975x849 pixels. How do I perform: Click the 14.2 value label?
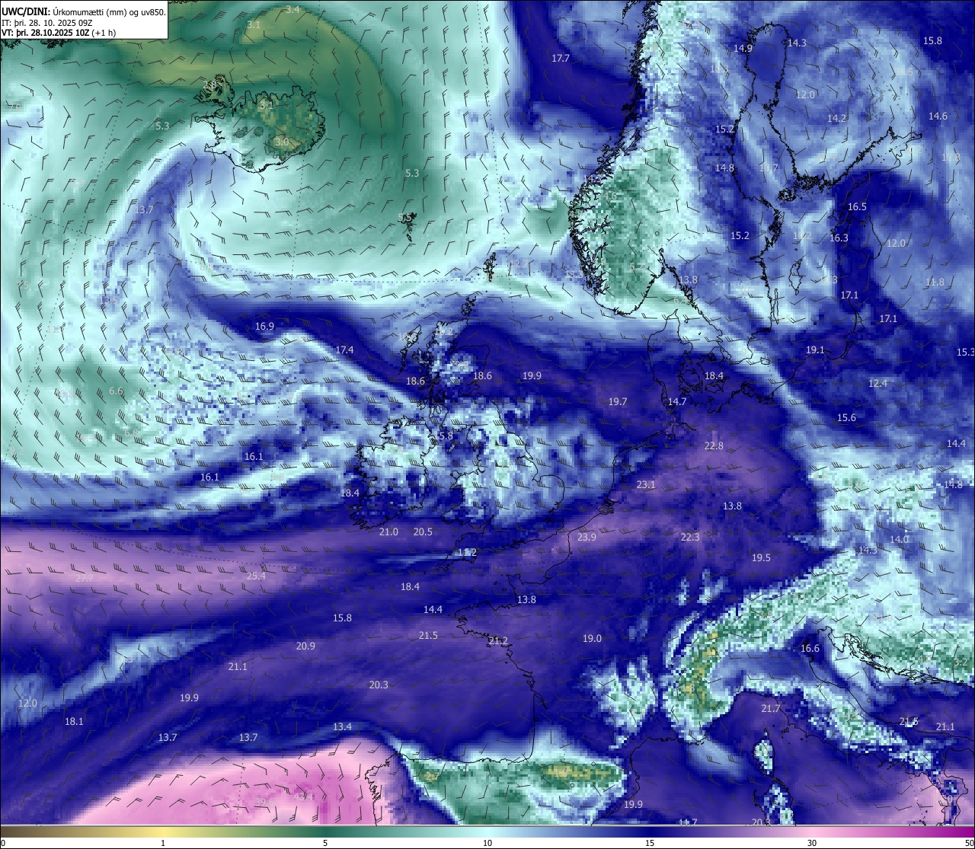(837, 119)
